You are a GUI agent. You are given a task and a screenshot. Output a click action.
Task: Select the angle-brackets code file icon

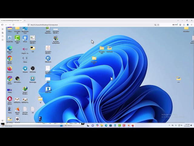pos(25,59)
